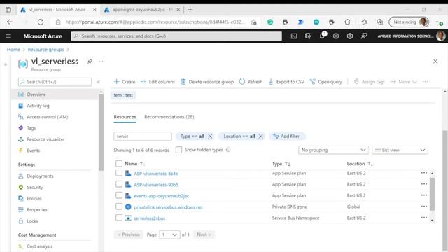Open the serverless2sbus resource link
The width and height of the screenshot is (448, 252).
click(x=149, y=218)
